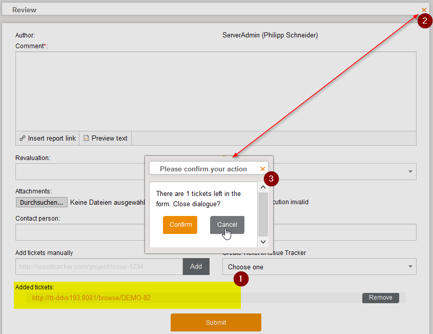Click into the Contact person field
The height and width of the screenshot is (334, 433).
pyautogui.click(x=79, y=232)
